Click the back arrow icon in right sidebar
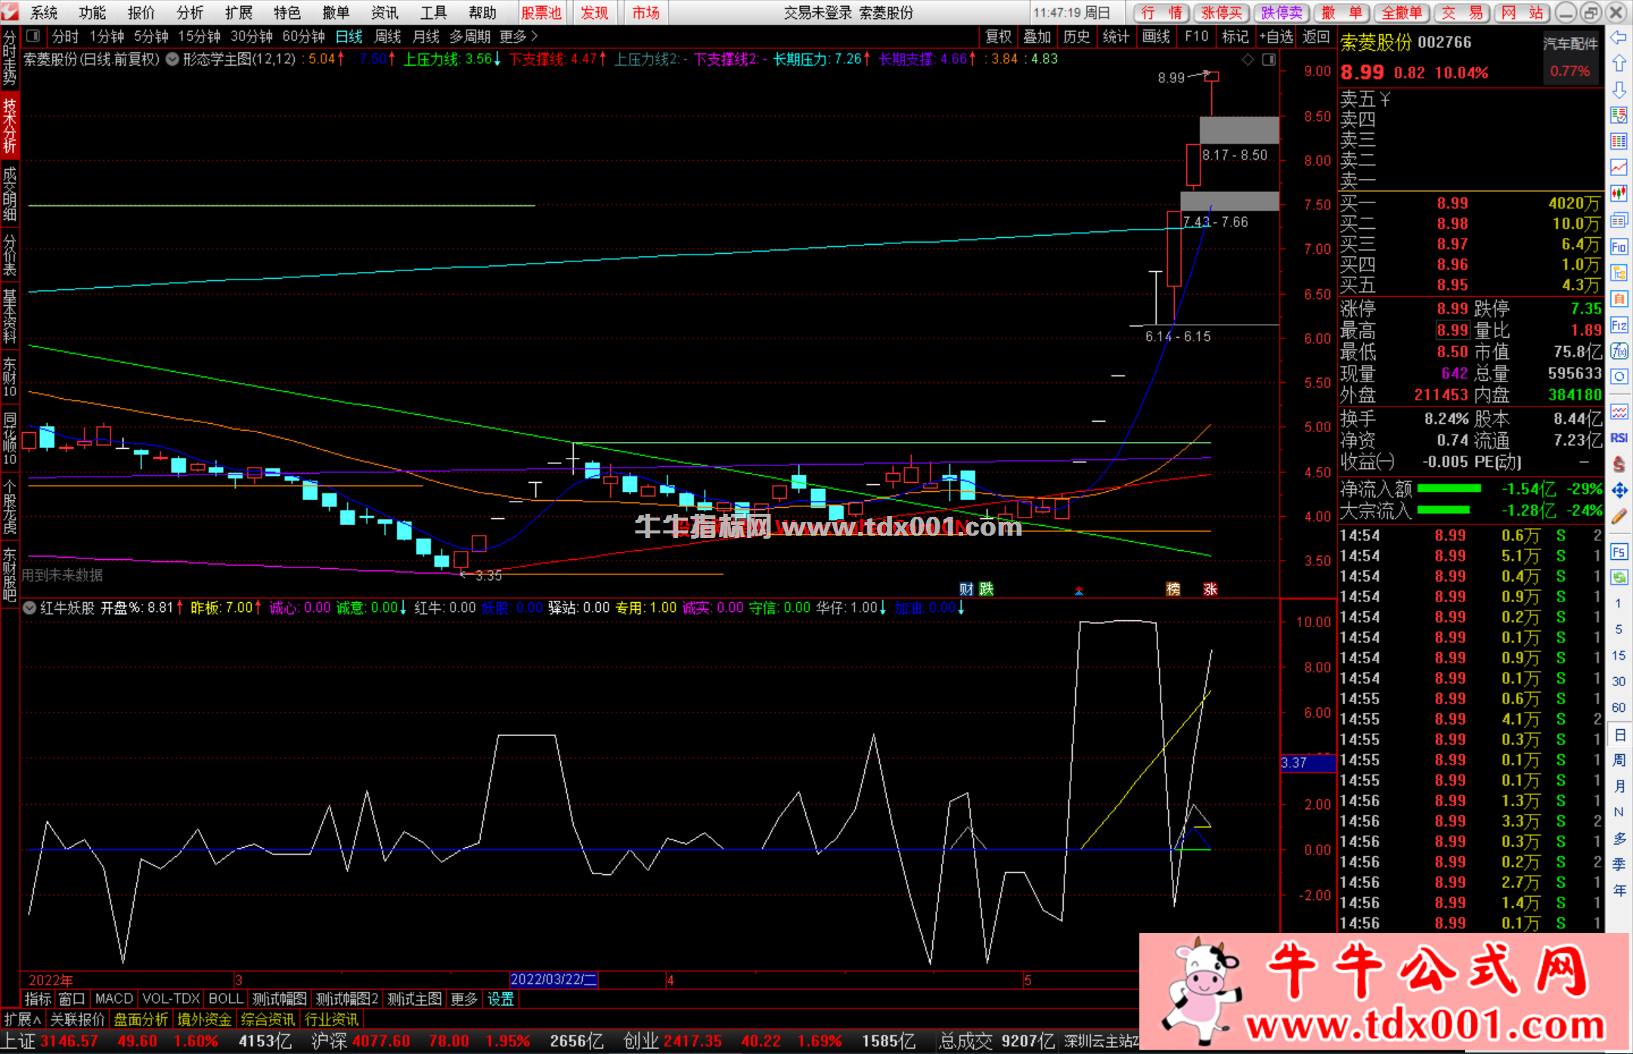 (x=1619, y=38)
